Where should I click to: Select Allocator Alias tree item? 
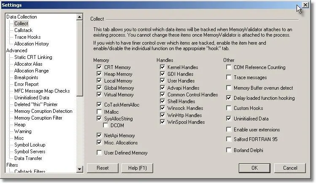click(x=28, y=64)
